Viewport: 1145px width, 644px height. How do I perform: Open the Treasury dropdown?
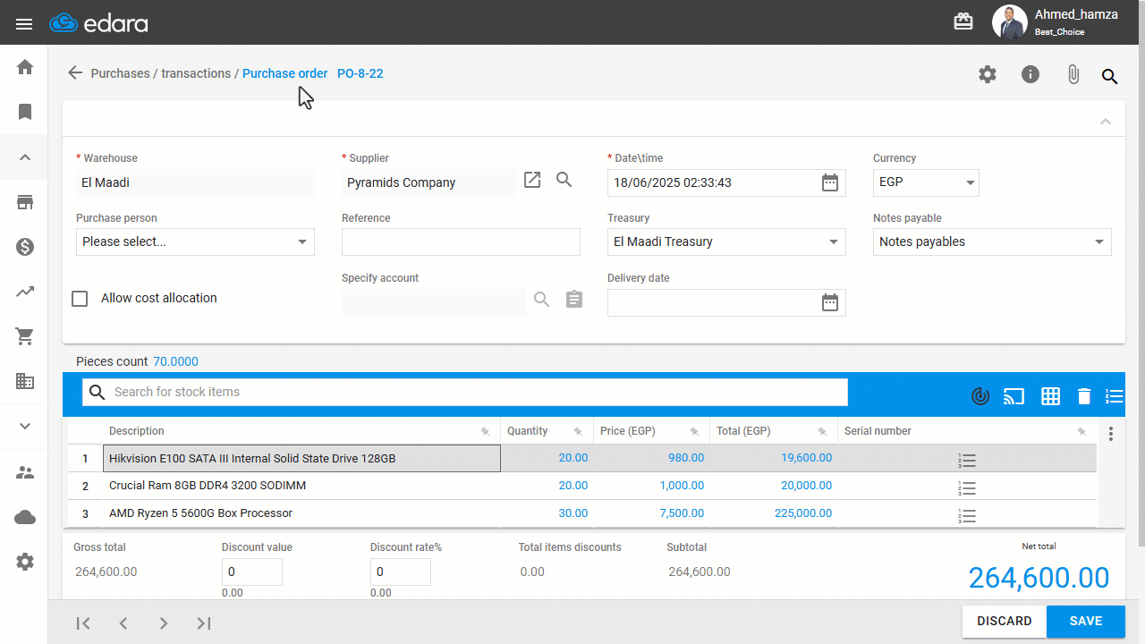726,241
